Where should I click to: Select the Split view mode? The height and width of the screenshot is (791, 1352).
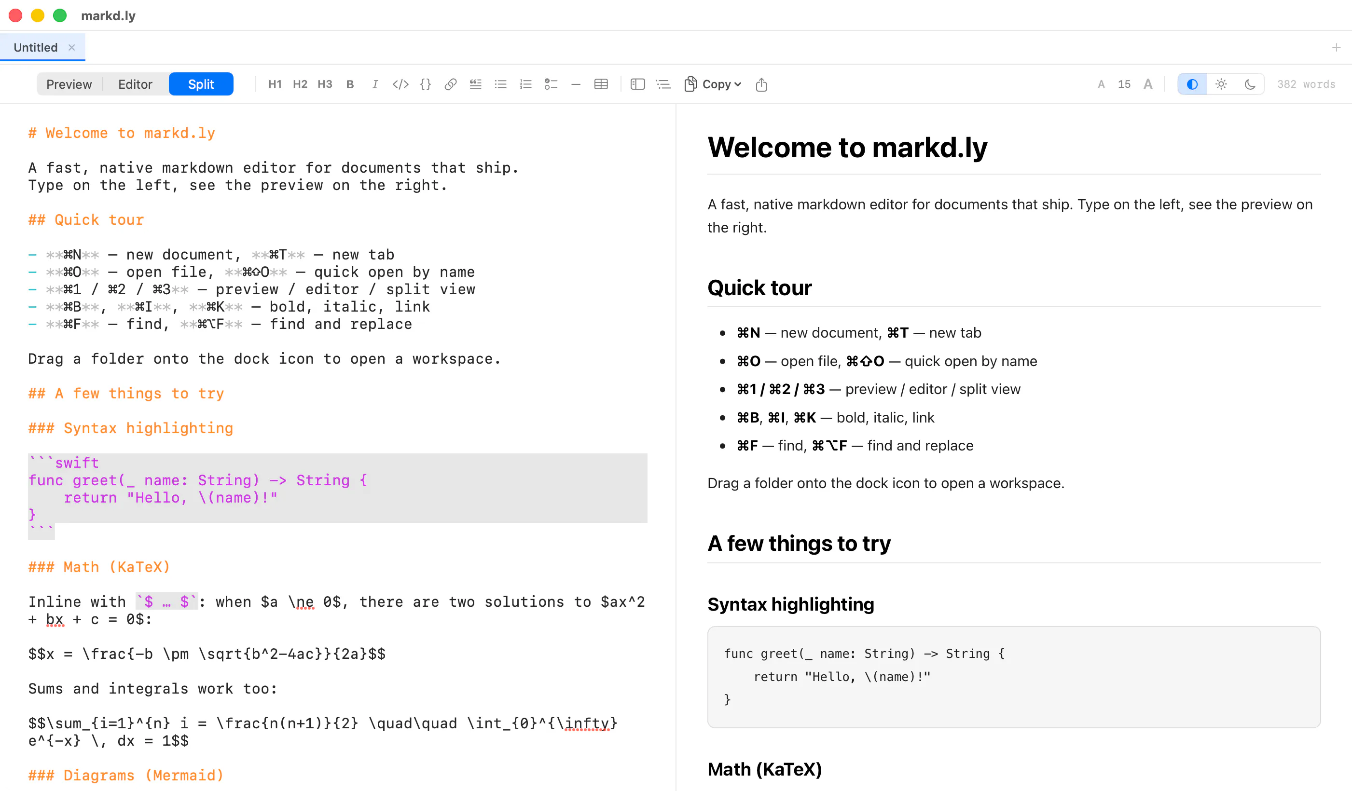pyautogui.click(x=201, y=84)
